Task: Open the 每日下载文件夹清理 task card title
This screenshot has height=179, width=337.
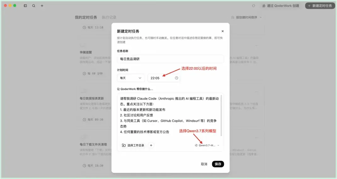Action: tap(93, 144)
